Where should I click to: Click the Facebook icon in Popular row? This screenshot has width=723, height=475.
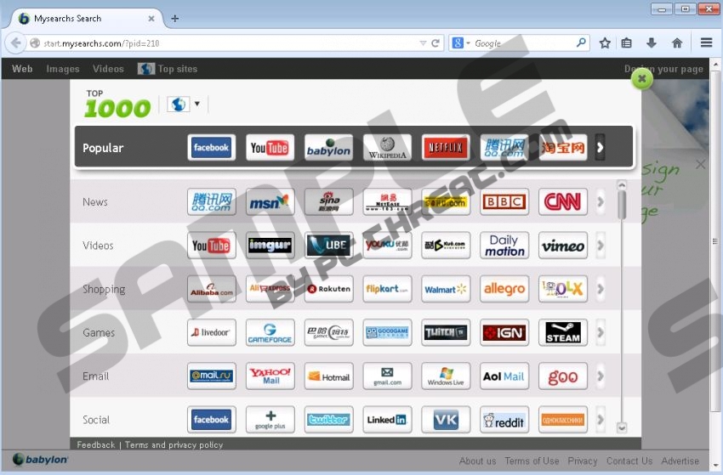[211, 148]
